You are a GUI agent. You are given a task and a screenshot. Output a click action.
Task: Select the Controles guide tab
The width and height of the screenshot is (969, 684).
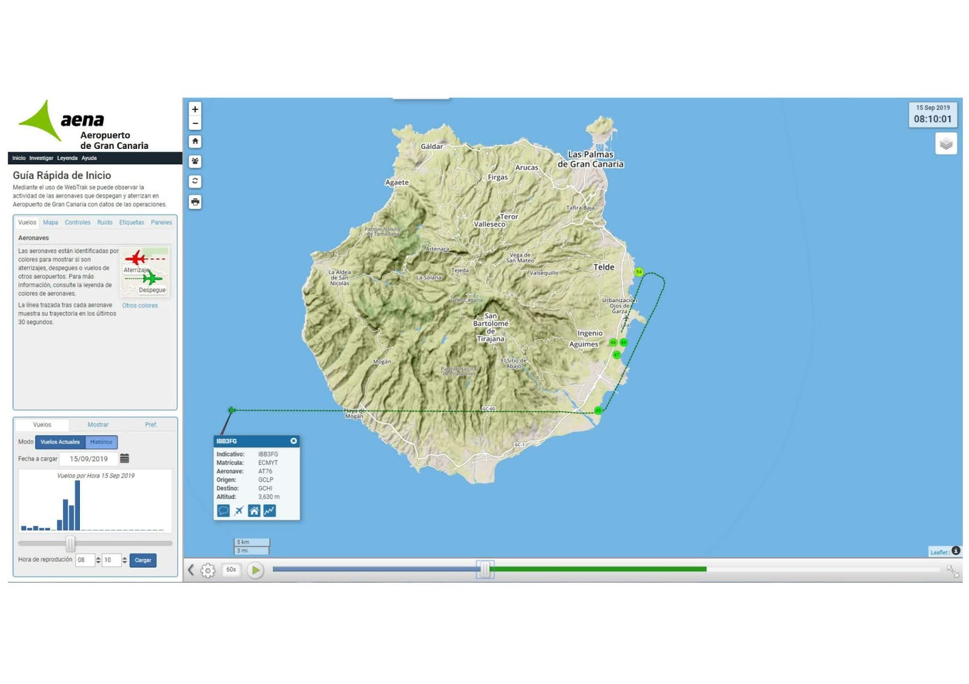click(x=78, y=222)
